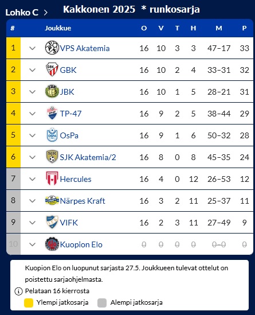Image resolution: width=255 pixels, height=315 pixels.
Task: Open the Lohko C group selector
Action: [26, 13]
